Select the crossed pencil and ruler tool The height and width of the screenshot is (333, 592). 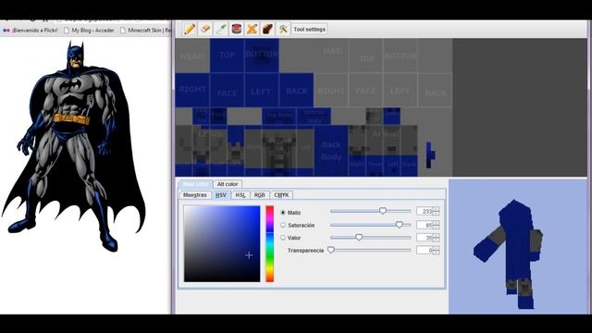253,29
